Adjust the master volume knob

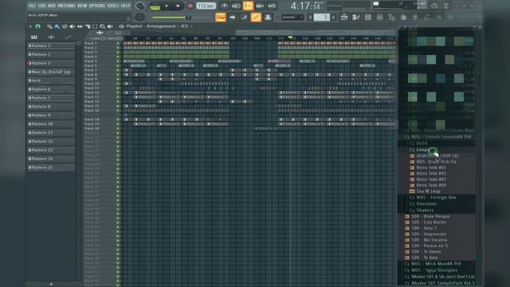[x=140, y=6]
